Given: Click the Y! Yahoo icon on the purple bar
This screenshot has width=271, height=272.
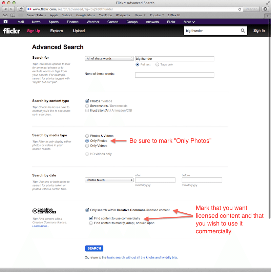Looking at the screenshot, I should click(x=5, y=22).
